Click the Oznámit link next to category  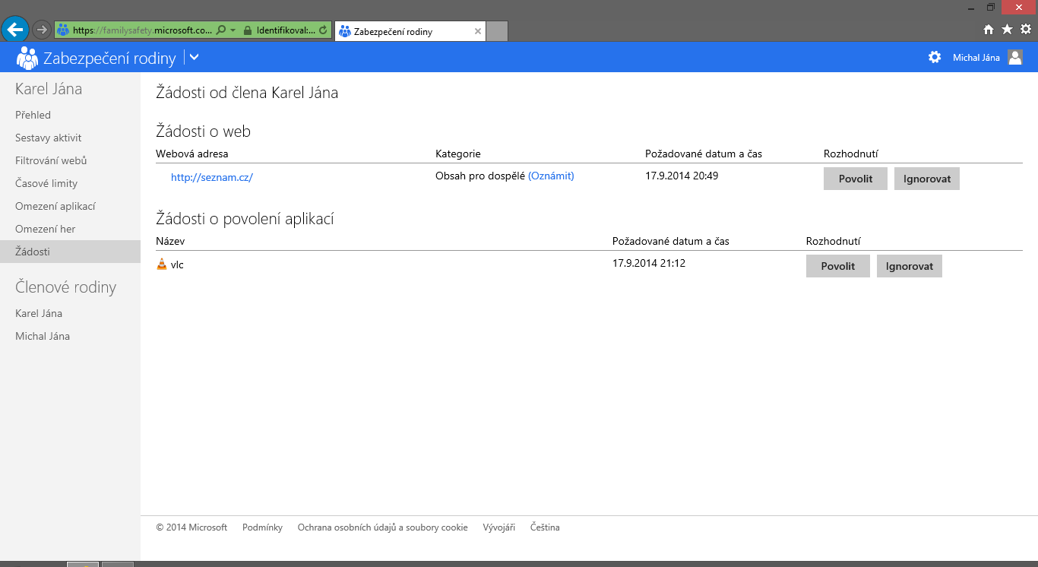(551, 176)
